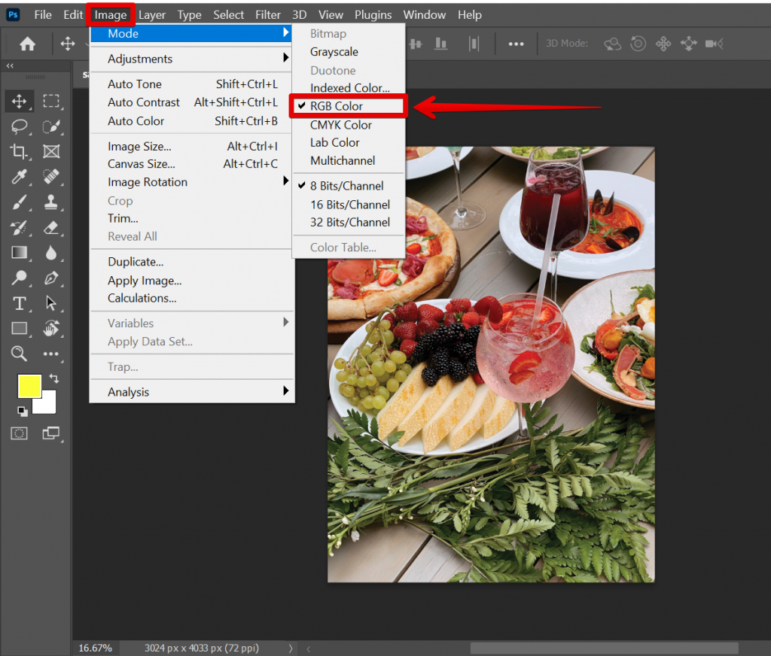Select the Crop tool
The width and height of the screenshot is (771, 656).
coord(20,152)
